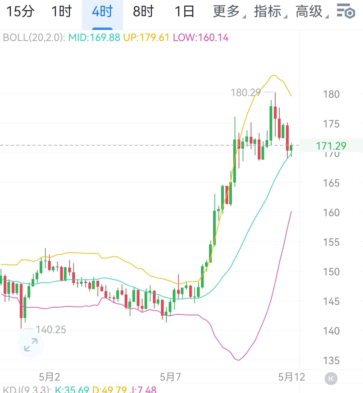Click the 155 price axis label
Image resolution: width=363 pixels, height=393 pixels.
(331, 242)
